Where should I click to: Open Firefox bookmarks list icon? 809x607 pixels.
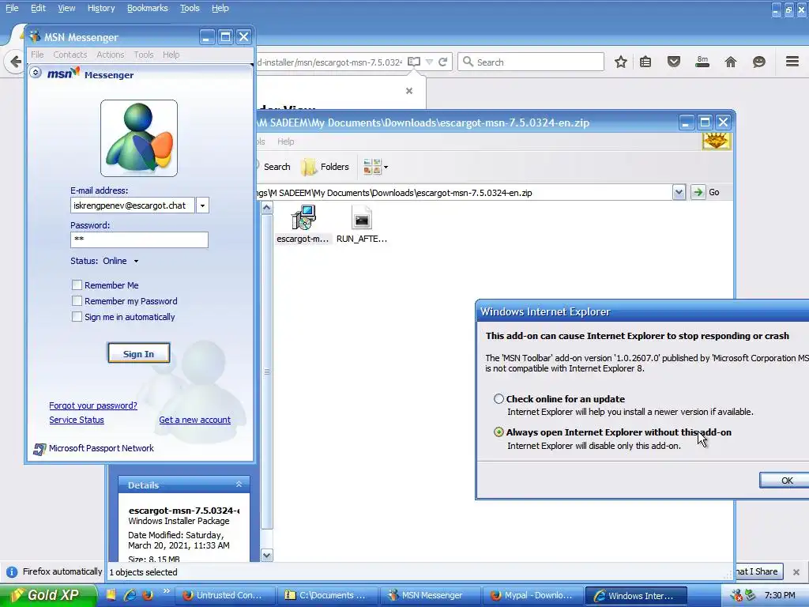[645, 62]
